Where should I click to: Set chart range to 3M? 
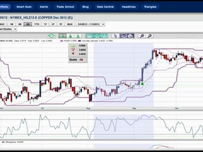[20, 24]
